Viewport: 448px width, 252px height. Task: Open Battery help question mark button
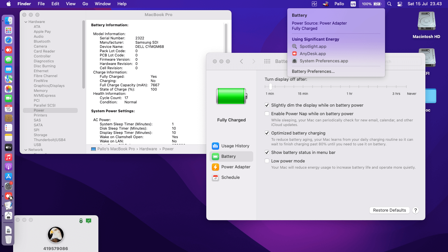416,210
